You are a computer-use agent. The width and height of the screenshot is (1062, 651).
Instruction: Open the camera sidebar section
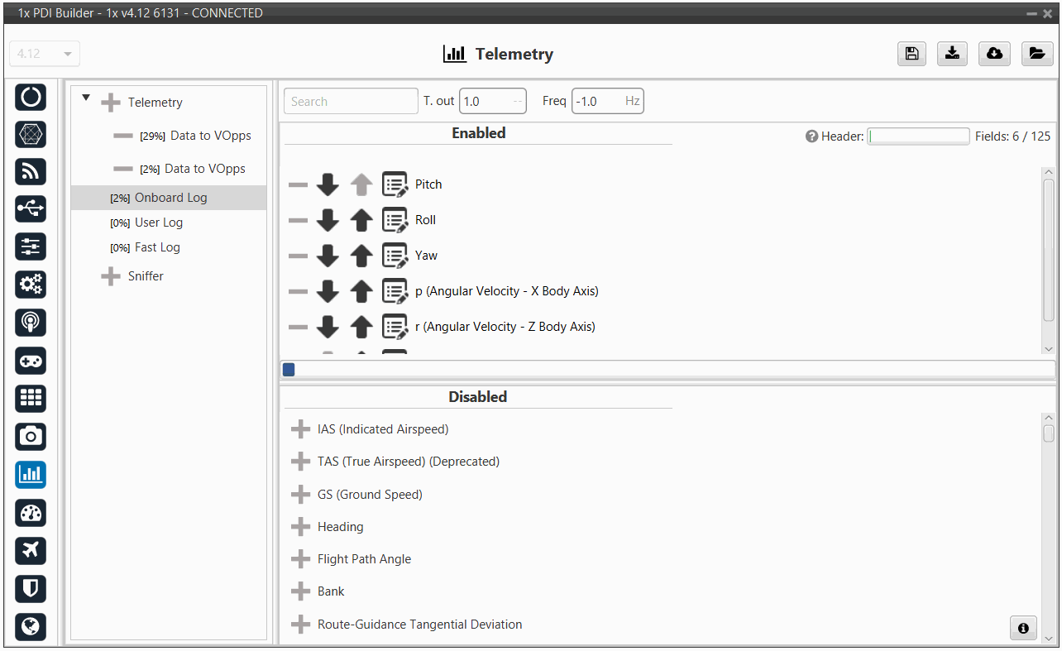click(31, 436)
